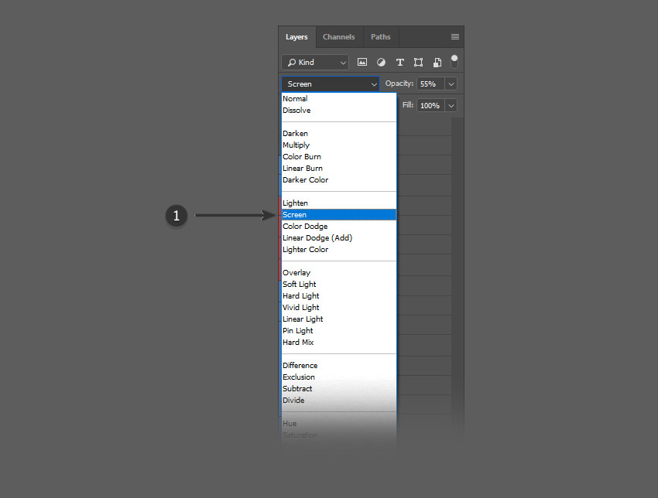Choose Linear Burn blend mode
658x498 pixels.
coord(339,168)
